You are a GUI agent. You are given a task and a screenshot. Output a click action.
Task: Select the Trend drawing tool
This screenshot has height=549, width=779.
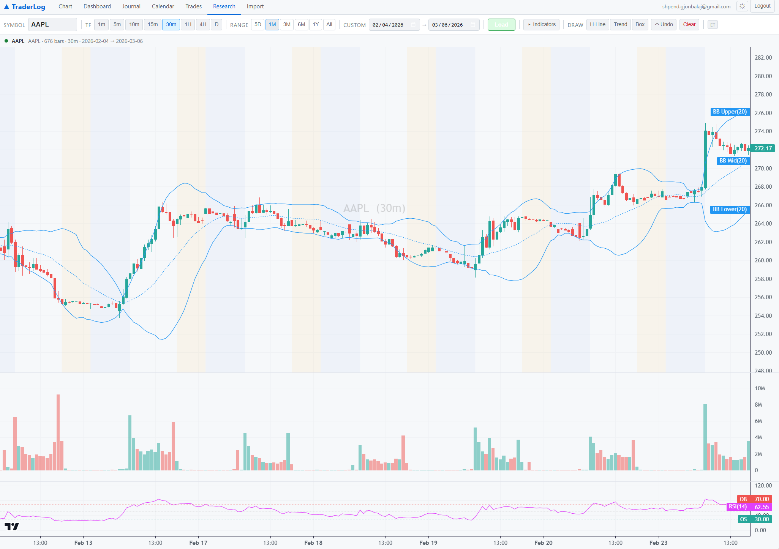coord(620,24)
